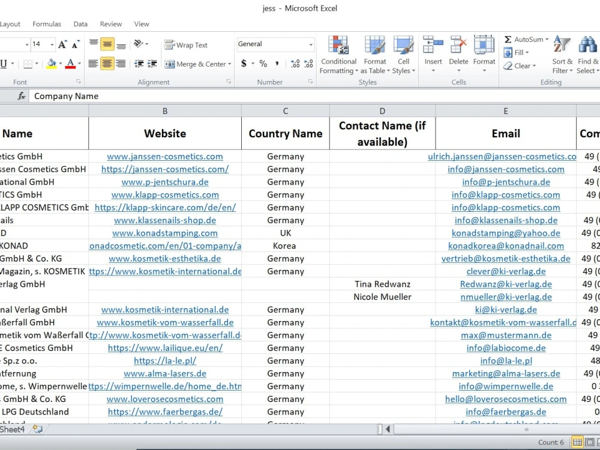600x450 pixels.
Task: Switch to the Review ribbon tab
Action: pyautogui.click(x=111, y=24)
